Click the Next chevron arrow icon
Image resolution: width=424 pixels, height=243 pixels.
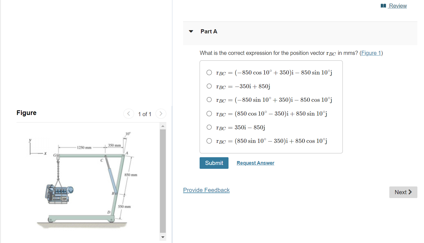click(x=409, y=192)
